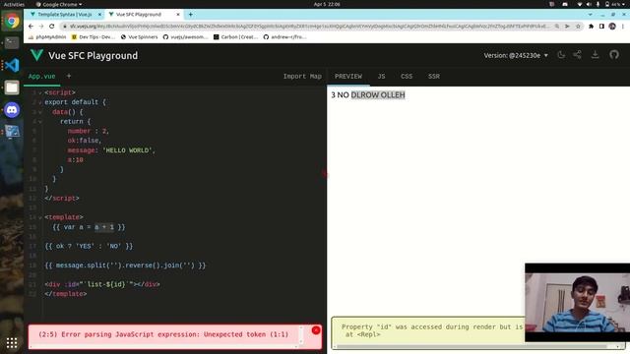630x354 pixels.
Task: Collapse the export default fold arrow
Action: [x=39, y=102]
